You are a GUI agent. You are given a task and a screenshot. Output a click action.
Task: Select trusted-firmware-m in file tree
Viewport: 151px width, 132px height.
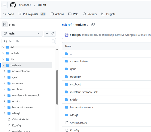tap(23, 107)
